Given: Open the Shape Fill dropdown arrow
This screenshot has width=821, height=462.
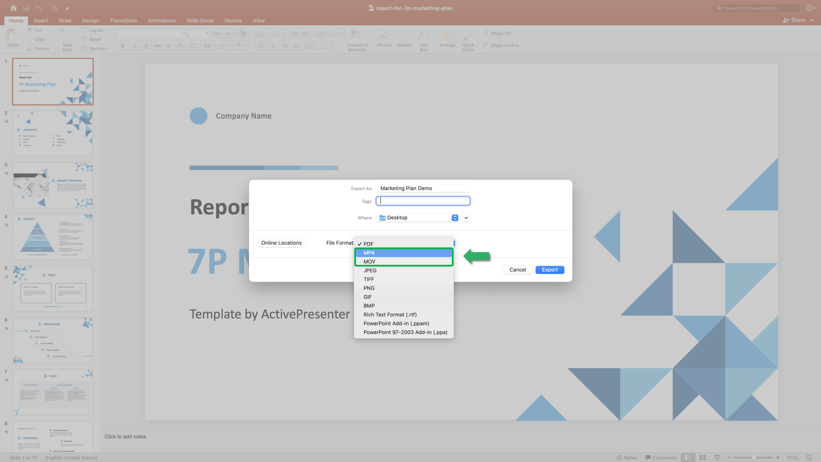Looking at the screenshot, I should [514, 33].
